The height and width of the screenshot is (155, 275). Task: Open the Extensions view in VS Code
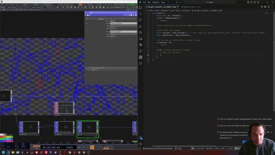(x=141, y=33)
